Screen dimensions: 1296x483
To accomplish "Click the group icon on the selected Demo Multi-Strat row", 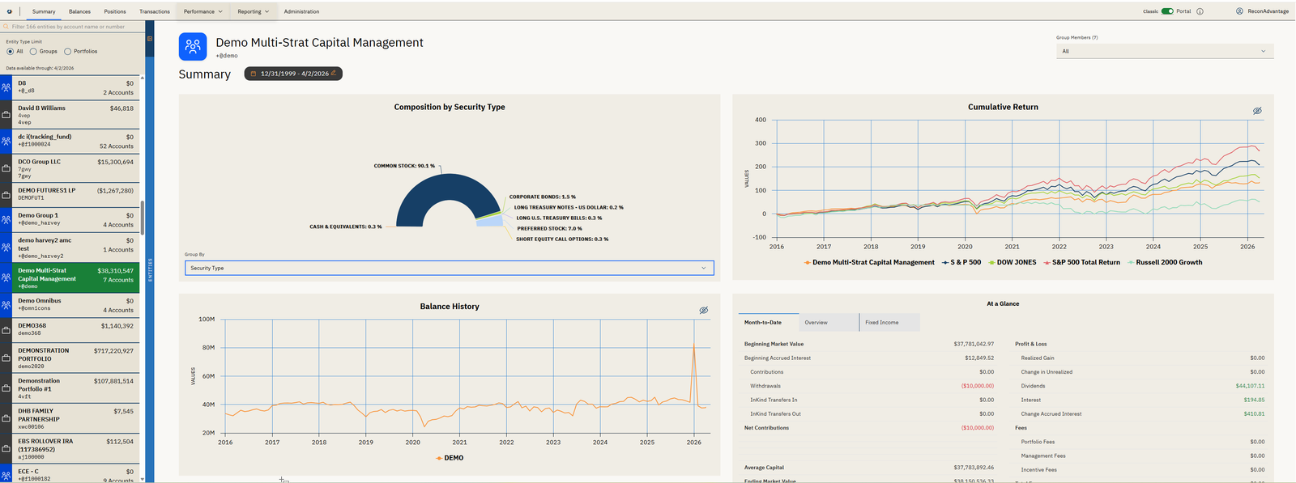I will pos(6,278).
